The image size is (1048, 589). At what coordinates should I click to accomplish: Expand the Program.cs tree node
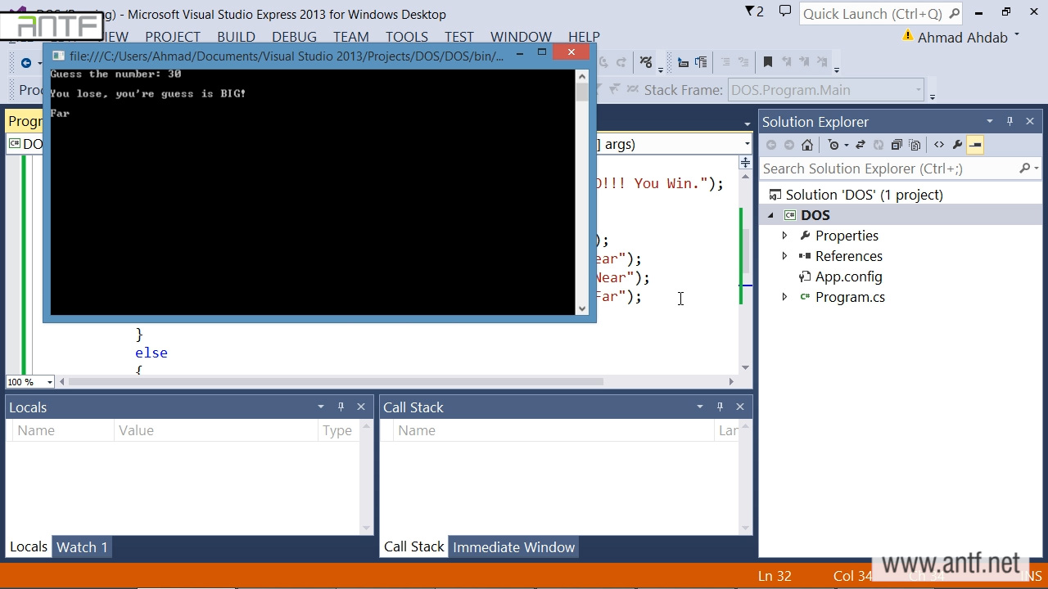(x=784, y=297)
